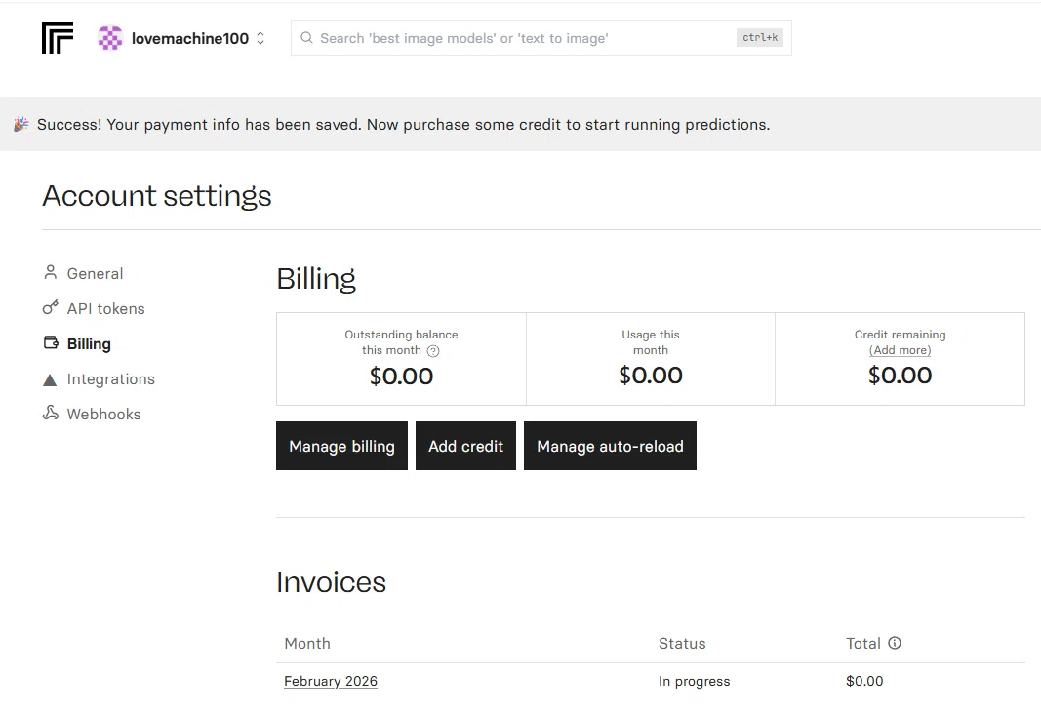The height and width of the screenshot is (715, 1041).
Task: Click the Billing section heading
Action: tap(316, 279)
